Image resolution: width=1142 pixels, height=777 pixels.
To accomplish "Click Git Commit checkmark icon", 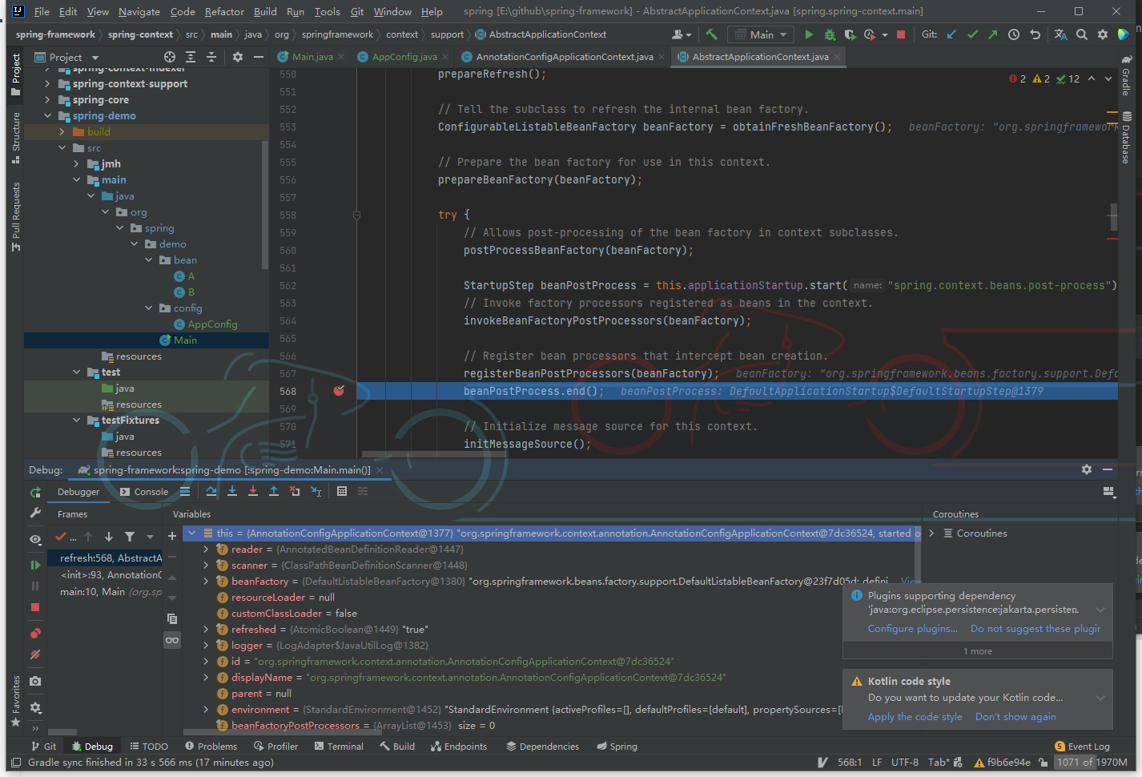I will (x=972, y=34).
